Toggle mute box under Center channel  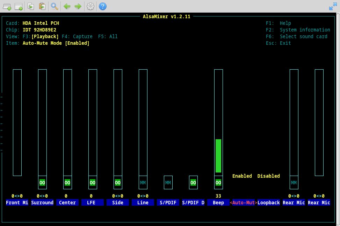tap(67, 183)
